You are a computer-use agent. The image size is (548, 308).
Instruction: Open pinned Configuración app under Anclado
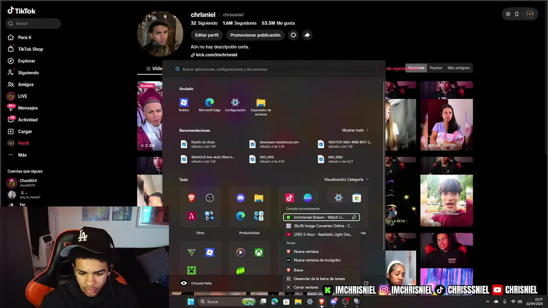(x=235, y=105)
